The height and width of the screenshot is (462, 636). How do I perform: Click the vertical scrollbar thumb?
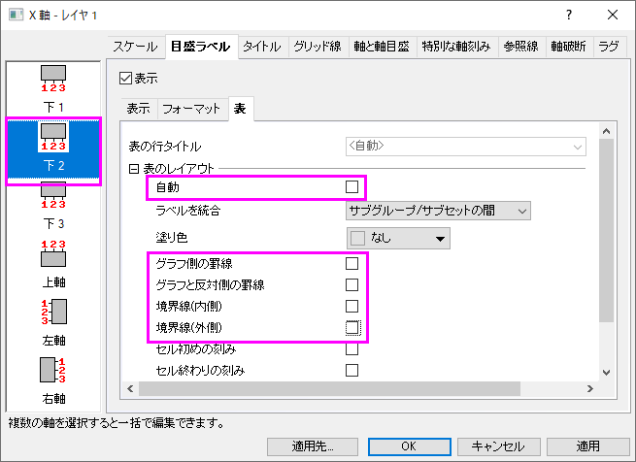pos(607,230)
